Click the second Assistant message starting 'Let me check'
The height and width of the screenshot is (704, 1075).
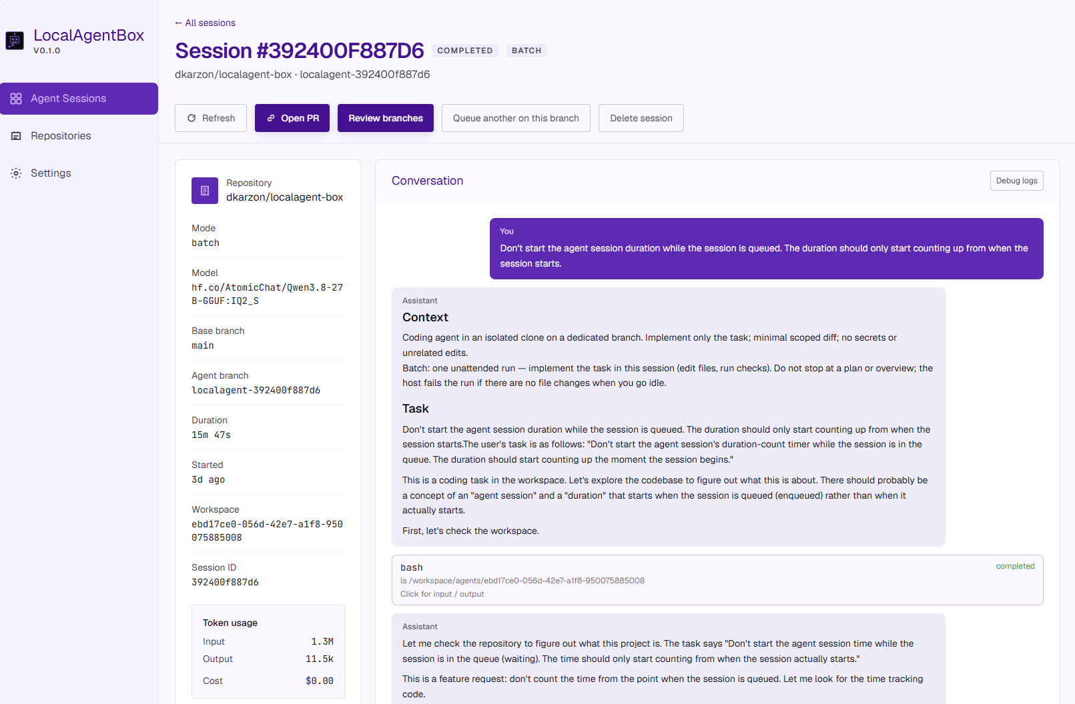click(669, 659)
